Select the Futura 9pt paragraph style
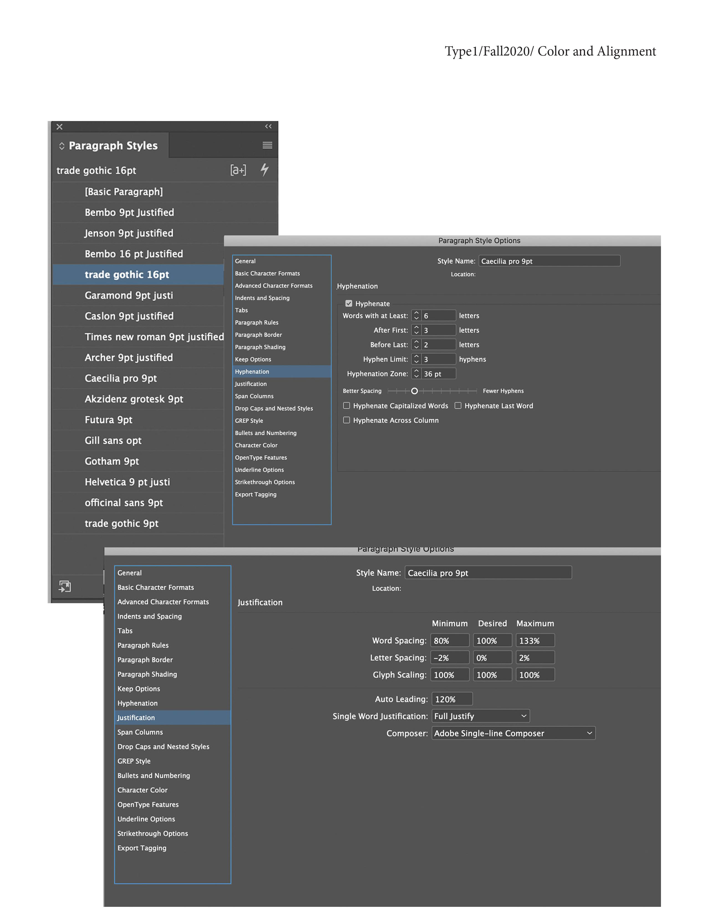Image resolution: width=707 pixels, height=916 pixels. point(108,420)
